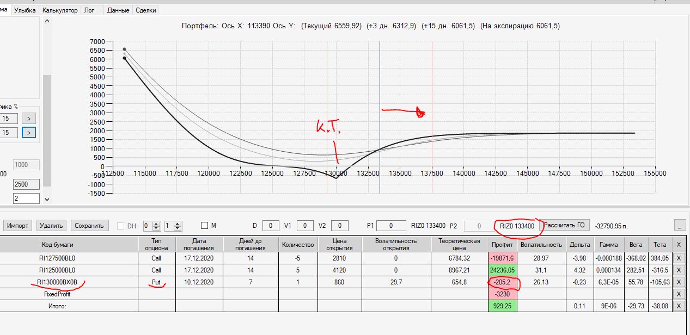The image size is (690, 335).
Task: Click the Профит column header
Action: pos(503,244)
